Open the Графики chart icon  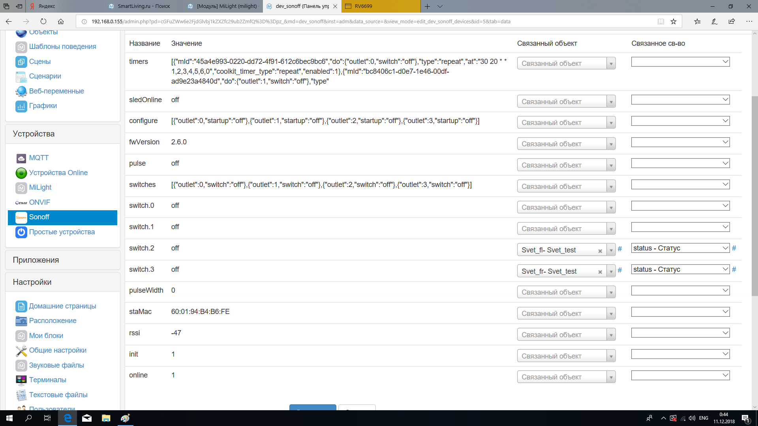tap(21, 106)
